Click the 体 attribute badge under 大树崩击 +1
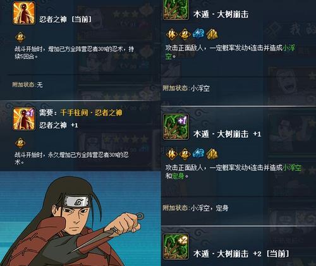Image resolution: width=316 pixels, height=266 pixels. [x=172, y=154]
